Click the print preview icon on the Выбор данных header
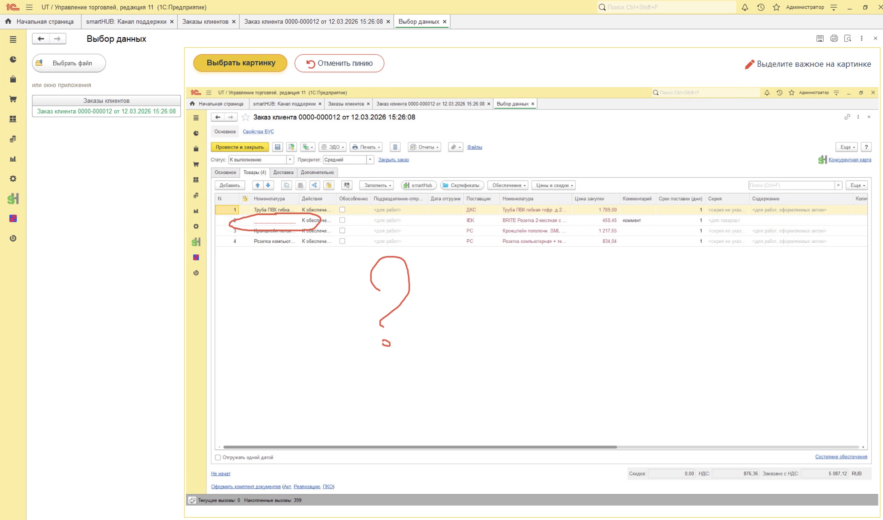The width and height of the screenshot is (883, 520). pos(848,39)
